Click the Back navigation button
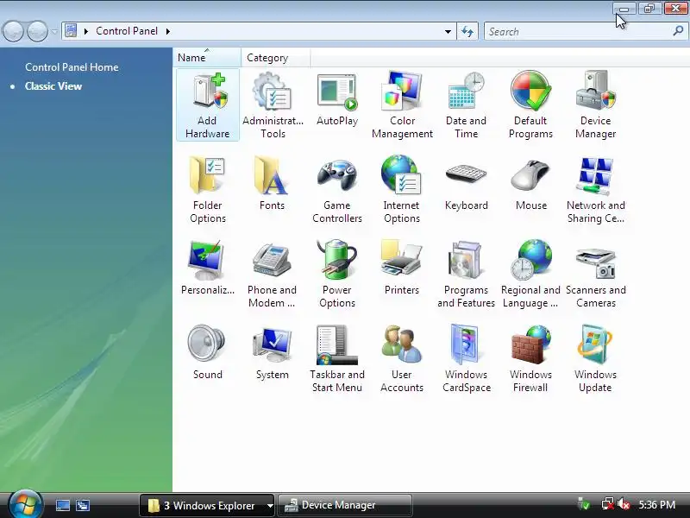690x518 pixels. [x=13, y=31]
